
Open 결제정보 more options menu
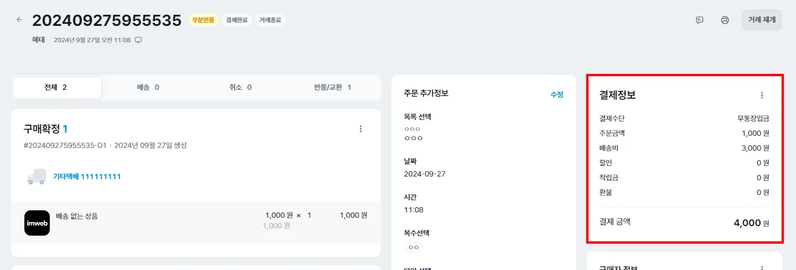[x=762, y=96]
